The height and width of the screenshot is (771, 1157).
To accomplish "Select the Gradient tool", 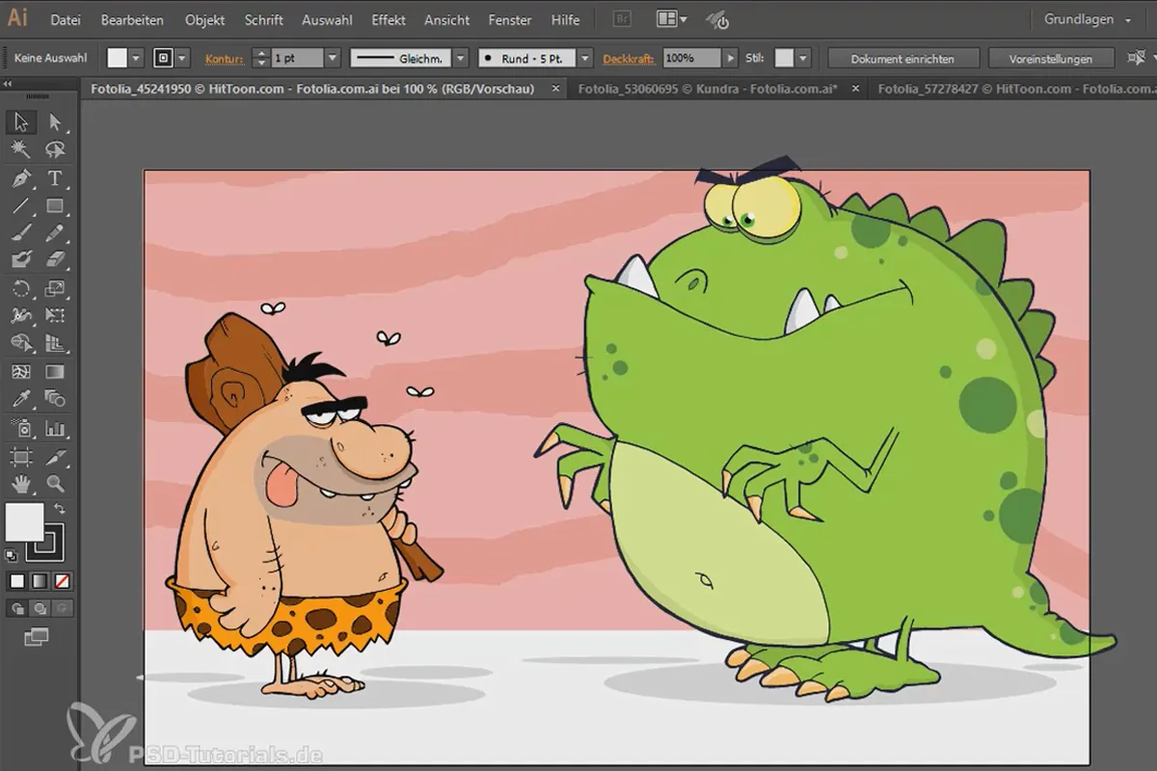I will pyautogui.click(x=55, y=371).
